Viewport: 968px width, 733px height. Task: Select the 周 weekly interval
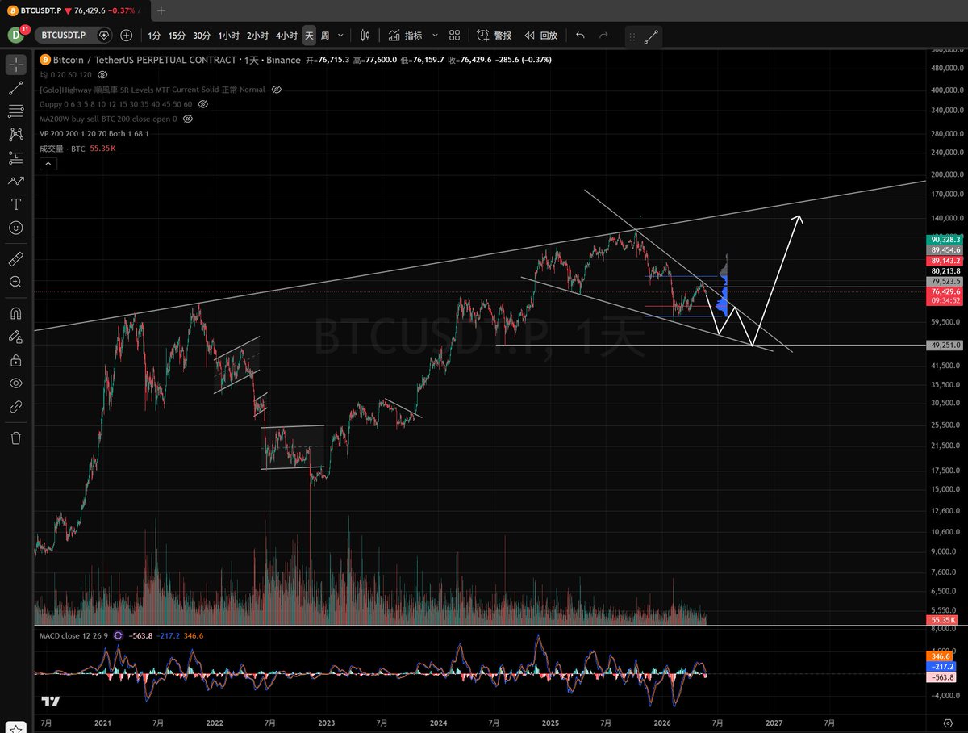click(325, 36)
